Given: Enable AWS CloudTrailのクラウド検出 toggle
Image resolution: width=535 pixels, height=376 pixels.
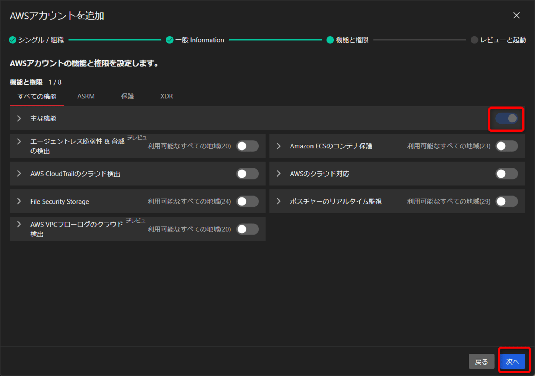Looking at the screenshot, I should (x=247, y=174).
